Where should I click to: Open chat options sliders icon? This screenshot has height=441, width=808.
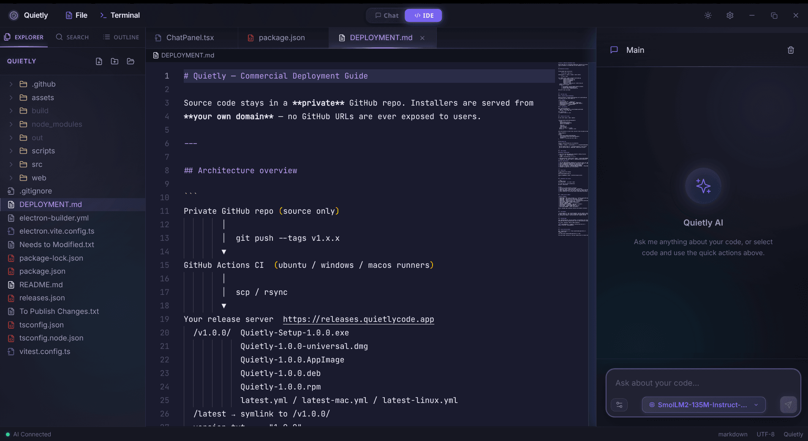pyautogui.click(x=619, y=405)
